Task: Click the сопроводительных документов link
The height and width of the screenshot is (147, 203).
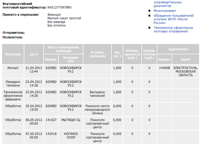Action: [x=167, y=4]
